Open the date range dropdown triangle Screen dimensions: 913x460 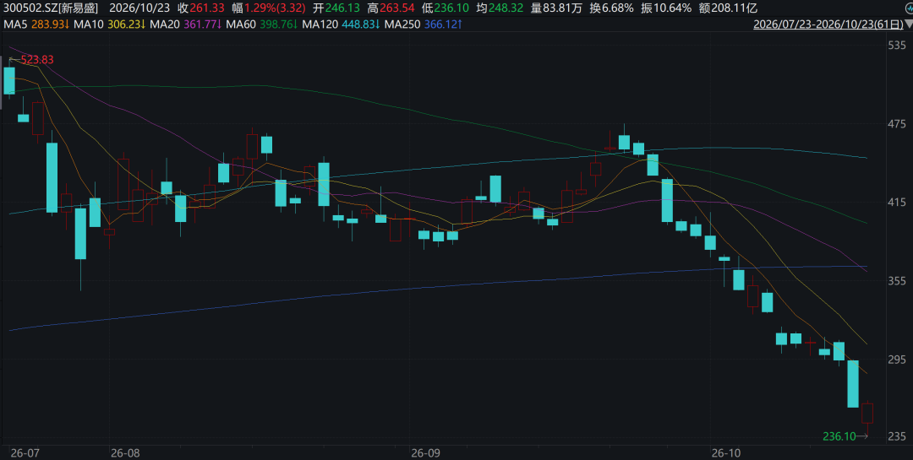(908, 24)
